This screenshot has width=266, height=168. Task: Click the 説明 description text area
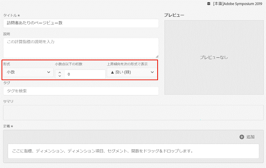(81, 47)
